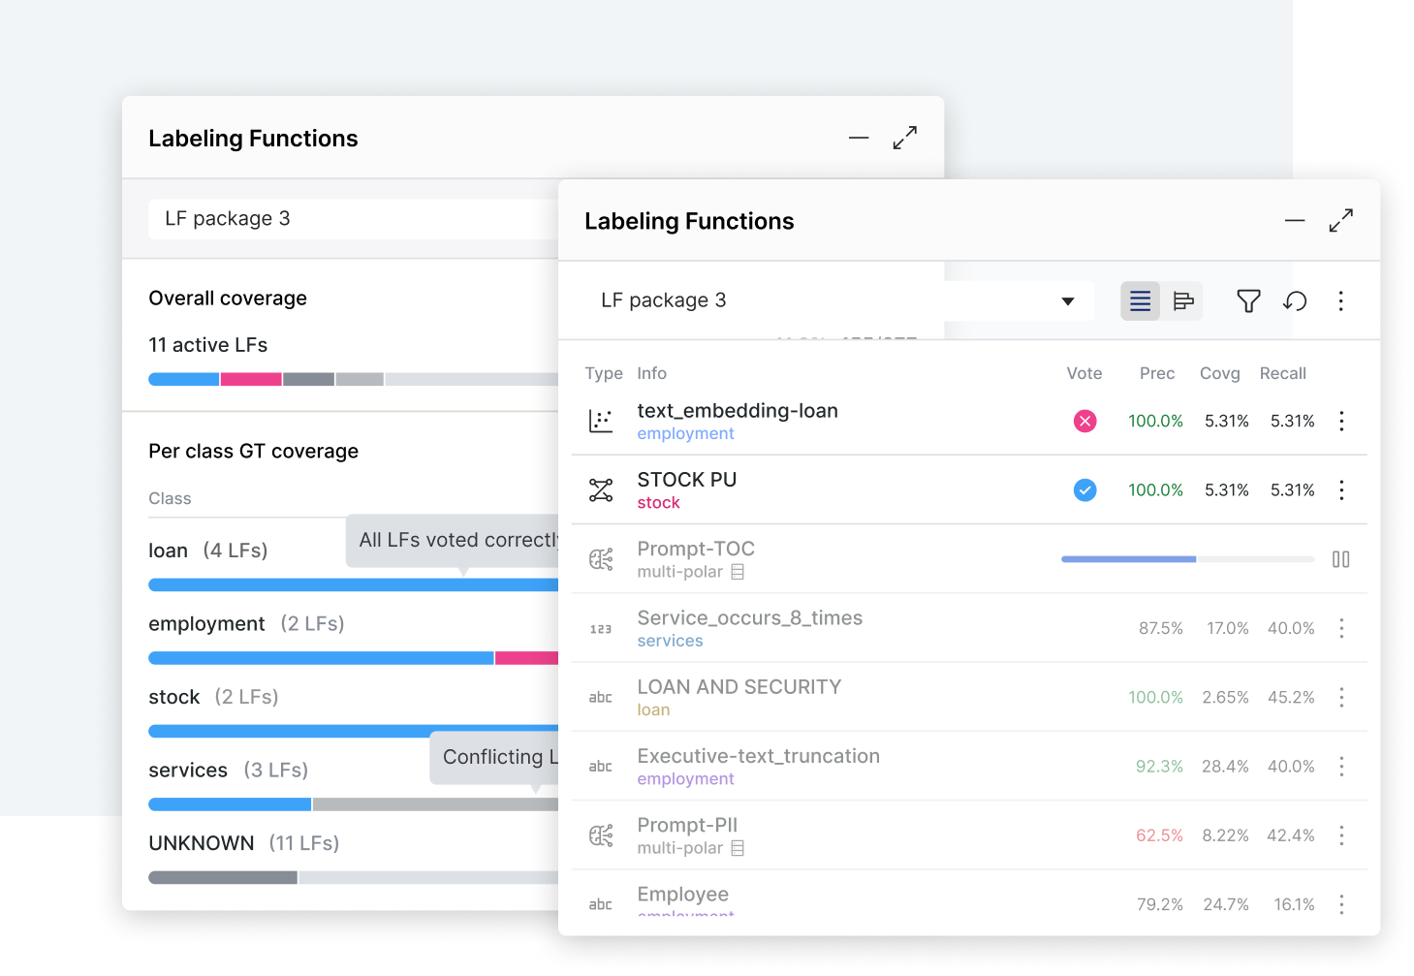Open toolbar kebab menu beside refresh icon

tap(1341, 301)
